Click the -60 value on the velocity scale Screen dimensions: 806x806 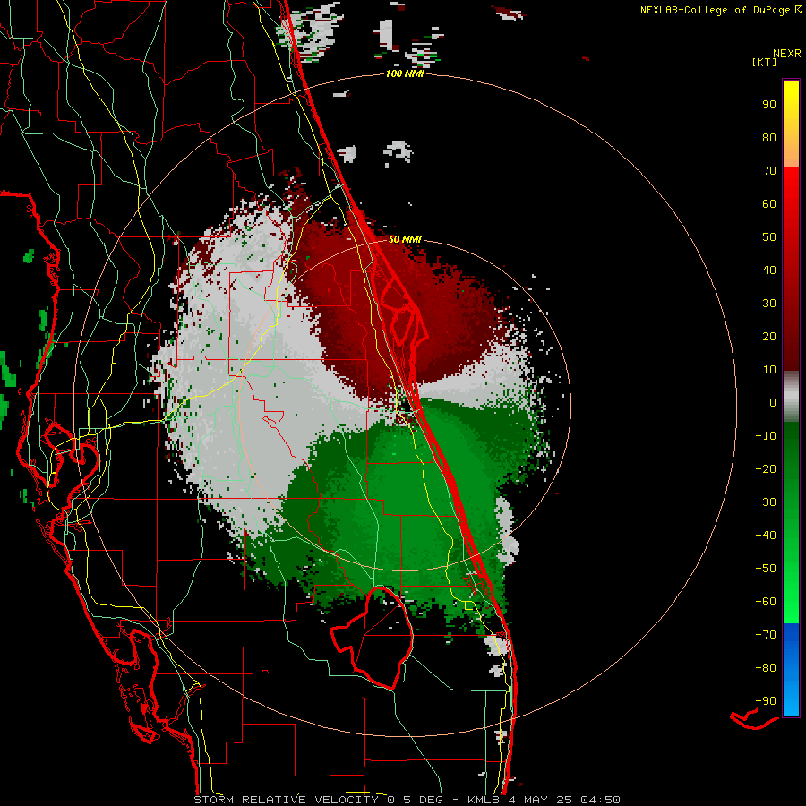pyautogui.click(x=766, y=602)
